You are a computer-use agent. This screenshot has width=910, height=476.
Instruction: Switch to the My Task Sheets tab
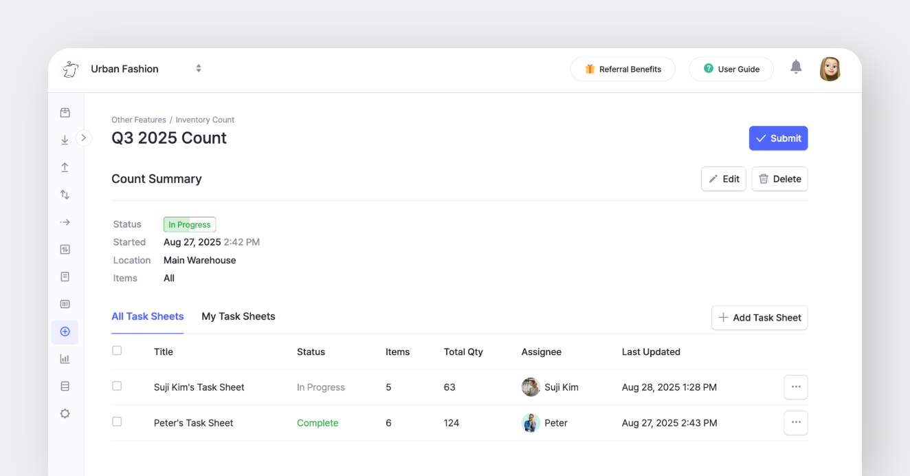tap(238, 316)
